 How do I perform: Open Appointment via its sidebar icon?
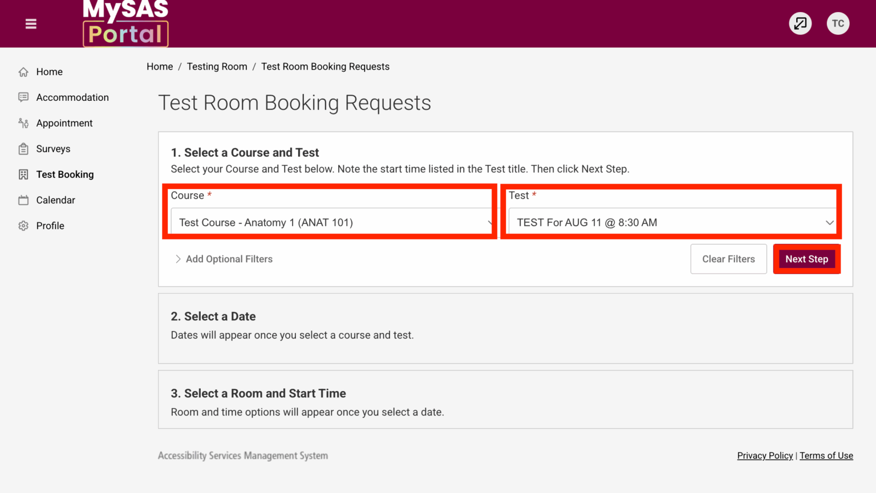pos(23,123)
